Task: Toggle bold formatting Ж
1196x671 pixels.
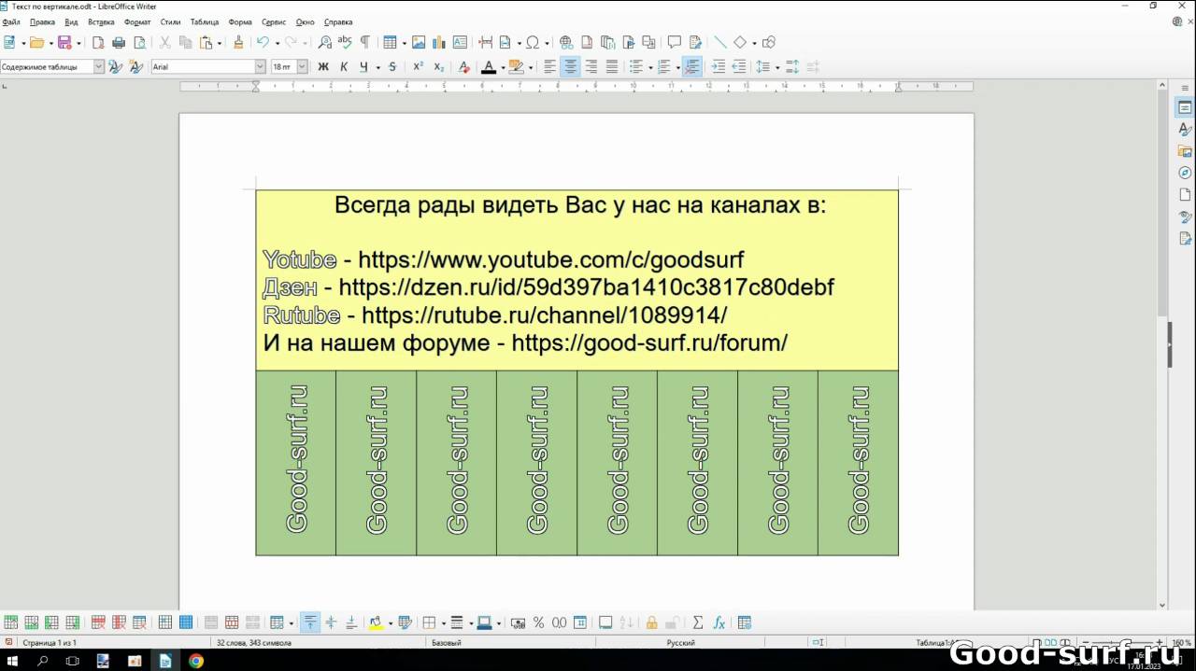Action: (x=323, y=66)
